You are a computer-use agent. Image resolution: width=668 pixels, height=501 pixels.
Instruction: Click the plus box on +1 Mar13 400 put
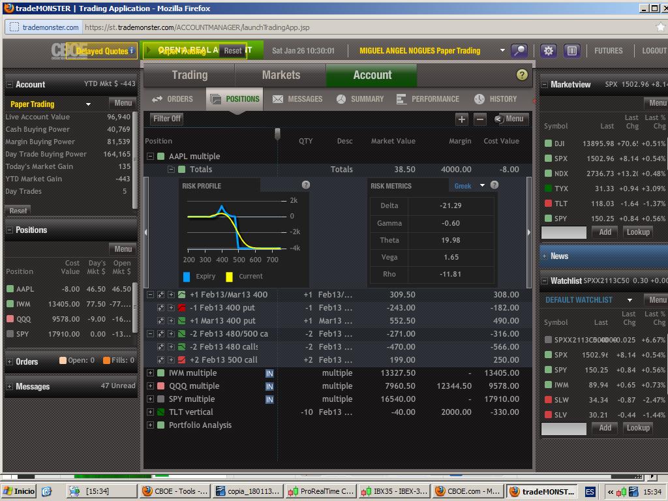[x=171, y=320]
